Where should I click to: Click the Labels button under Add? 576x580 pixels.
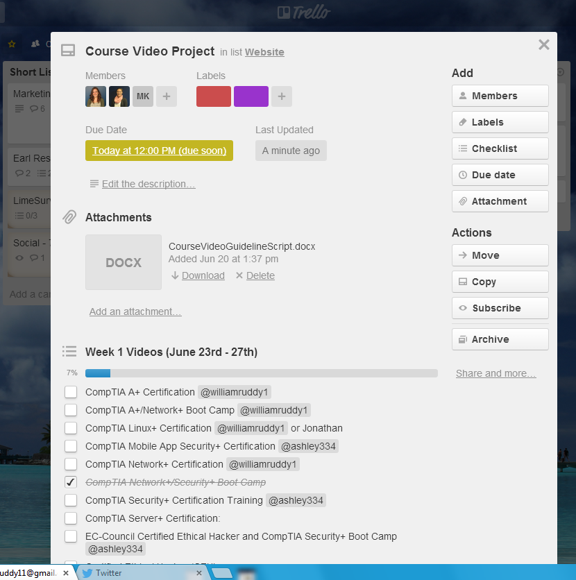500,122
